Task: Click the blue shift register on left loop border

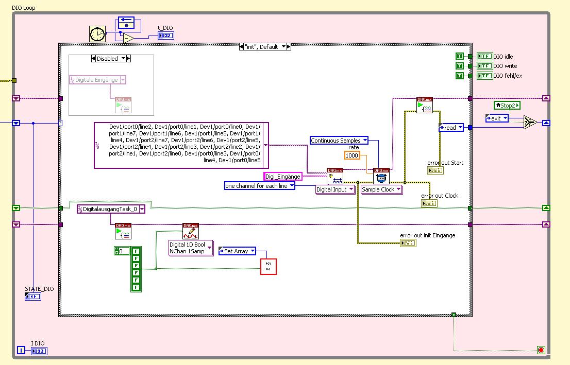Action: click(16, 123)
